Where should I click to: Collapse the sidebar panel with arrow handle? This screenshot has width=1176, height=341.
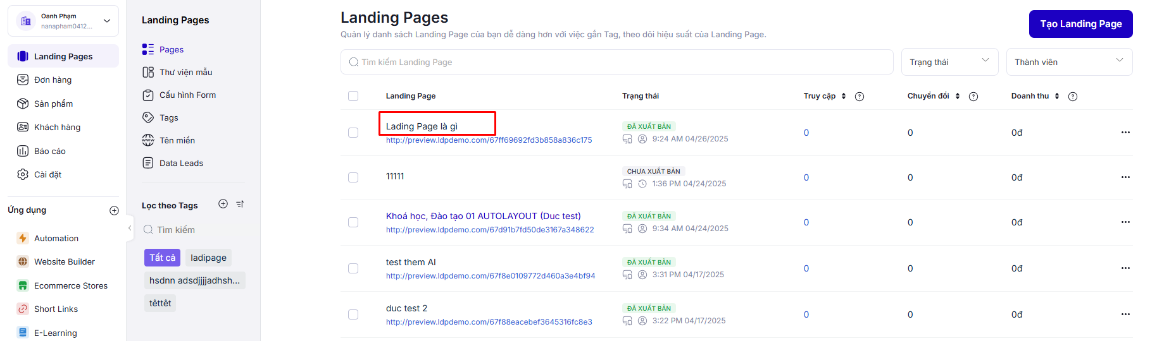pos(130,228)
